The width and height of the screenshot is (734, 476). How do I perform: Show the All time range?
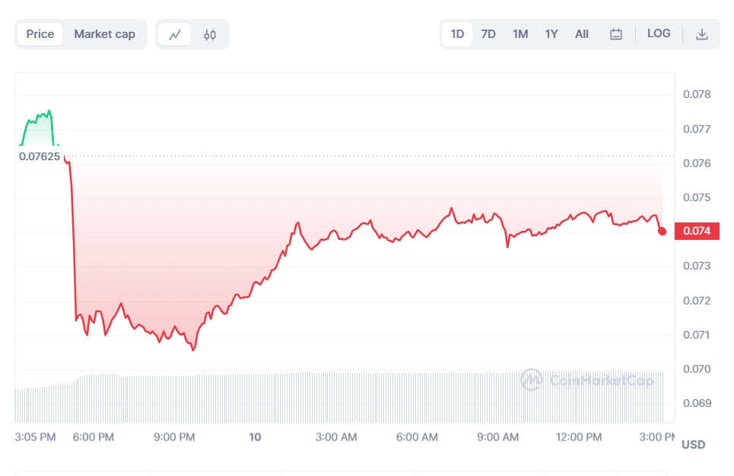tap(582, 34)
